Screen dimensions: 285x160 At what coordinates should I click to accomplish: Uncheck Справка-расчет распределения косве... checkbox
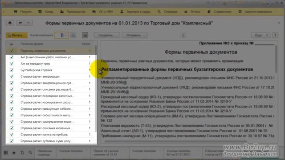(x=12, y=121)
